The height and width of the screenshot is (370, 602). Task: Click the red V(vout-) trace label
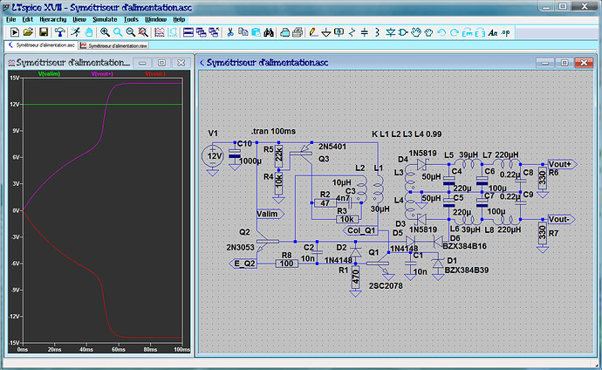tap(157, 74)
